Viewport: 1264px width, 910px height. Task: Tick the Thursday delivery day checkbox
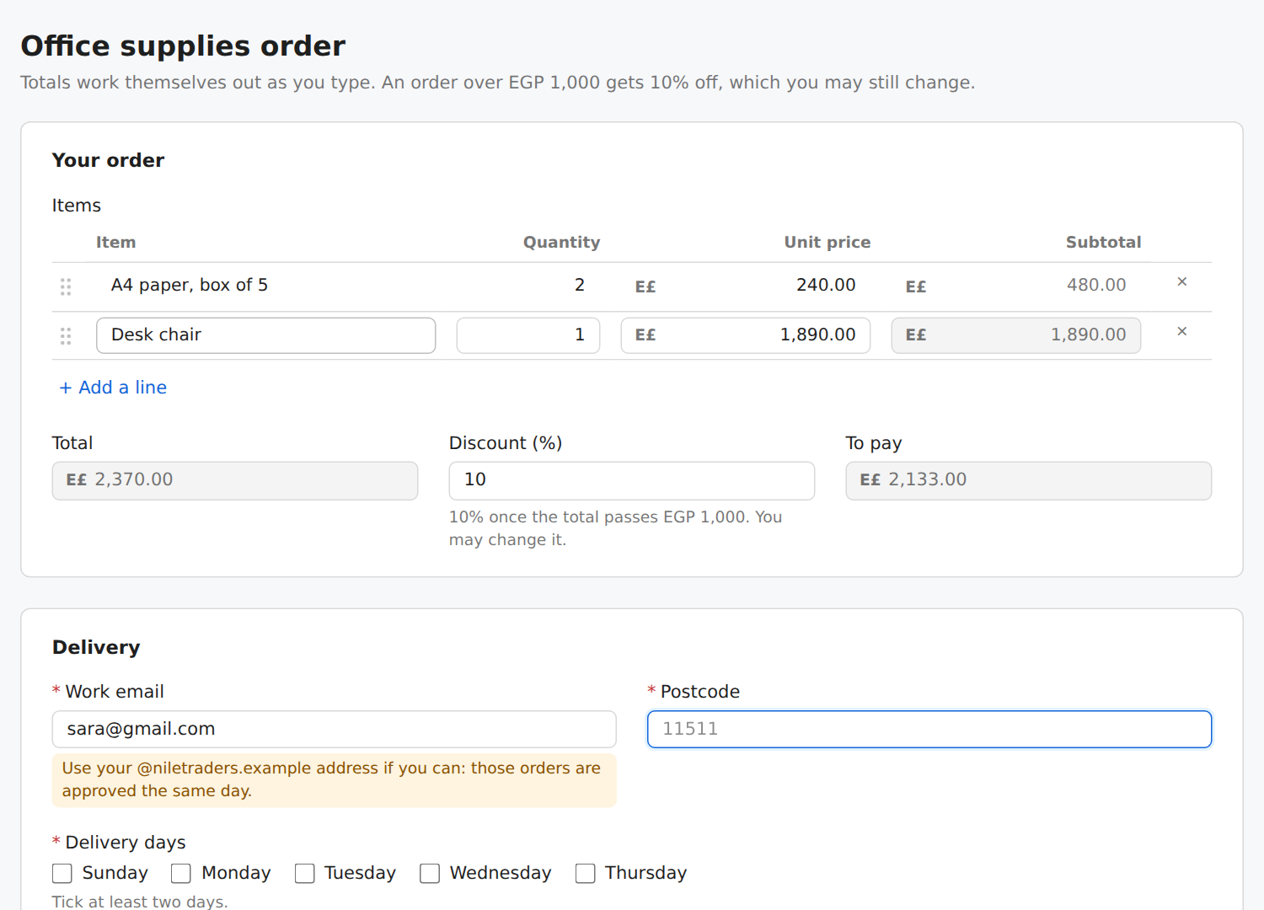click(586, 873)
